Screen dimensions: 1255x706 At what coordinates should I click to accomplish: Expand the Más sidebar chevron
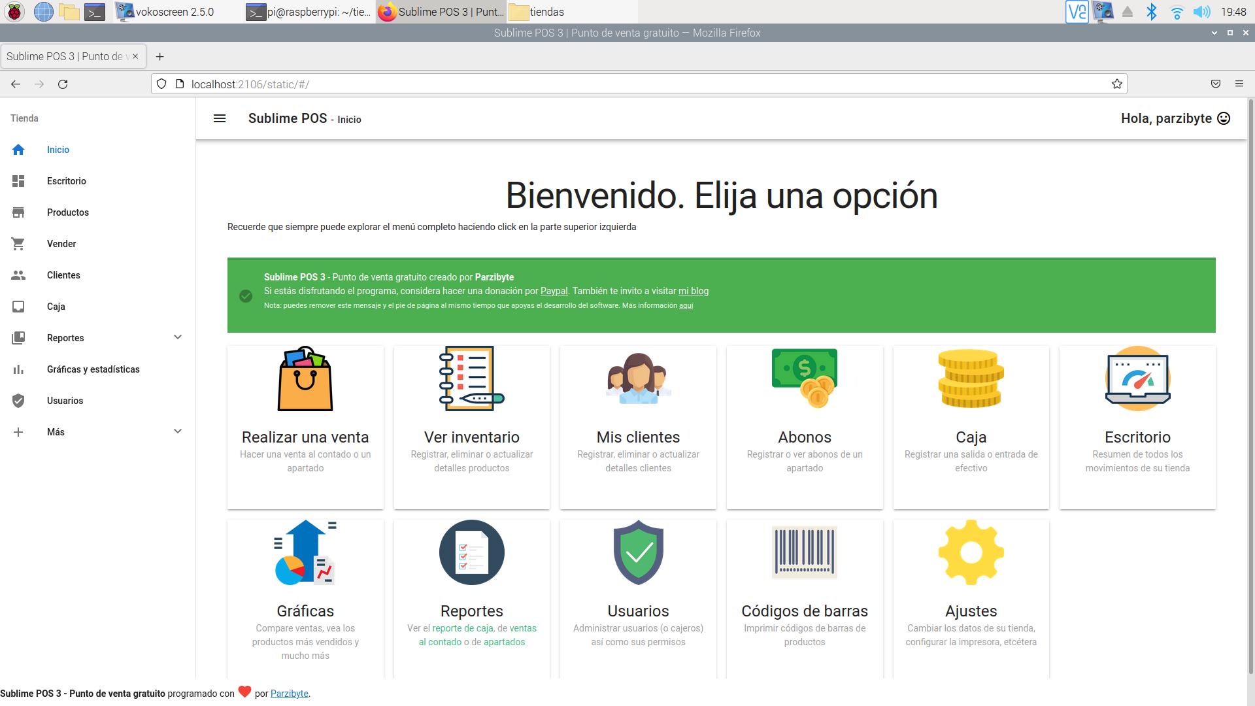[x=178, y=431]
